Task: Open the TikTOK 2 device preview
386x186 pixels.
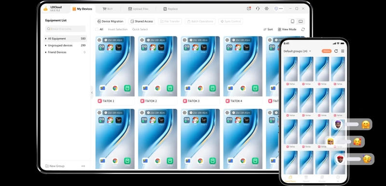Action: click(158, 66)
